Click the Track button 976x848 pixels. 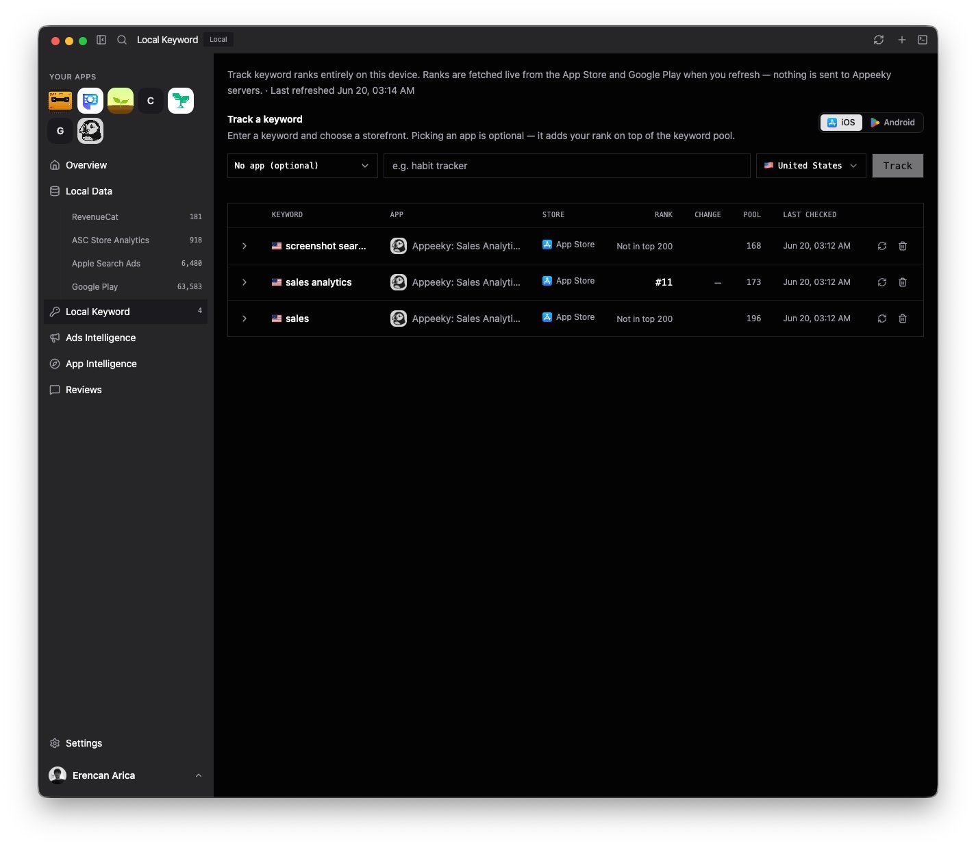point(898,166)
